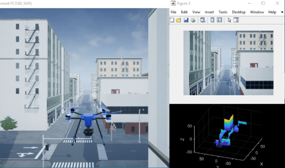285x168 pixels.
Task: Click the New Figure toolbar icon
Action: coord(172,20)
